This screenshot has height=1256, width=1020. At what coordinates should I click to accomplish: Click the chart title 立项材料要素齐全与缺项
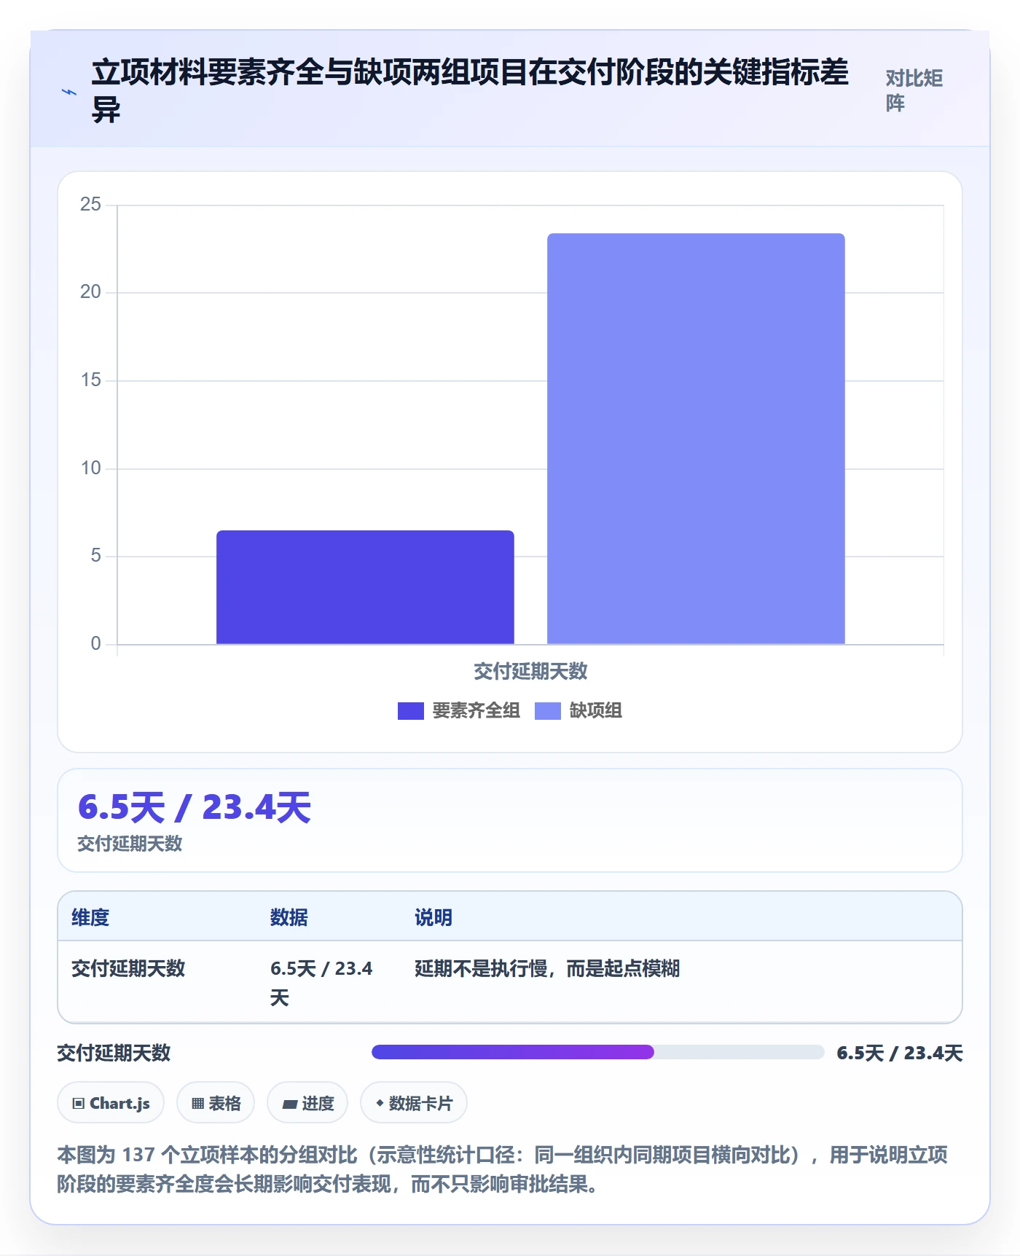click(x=470, y=90)
